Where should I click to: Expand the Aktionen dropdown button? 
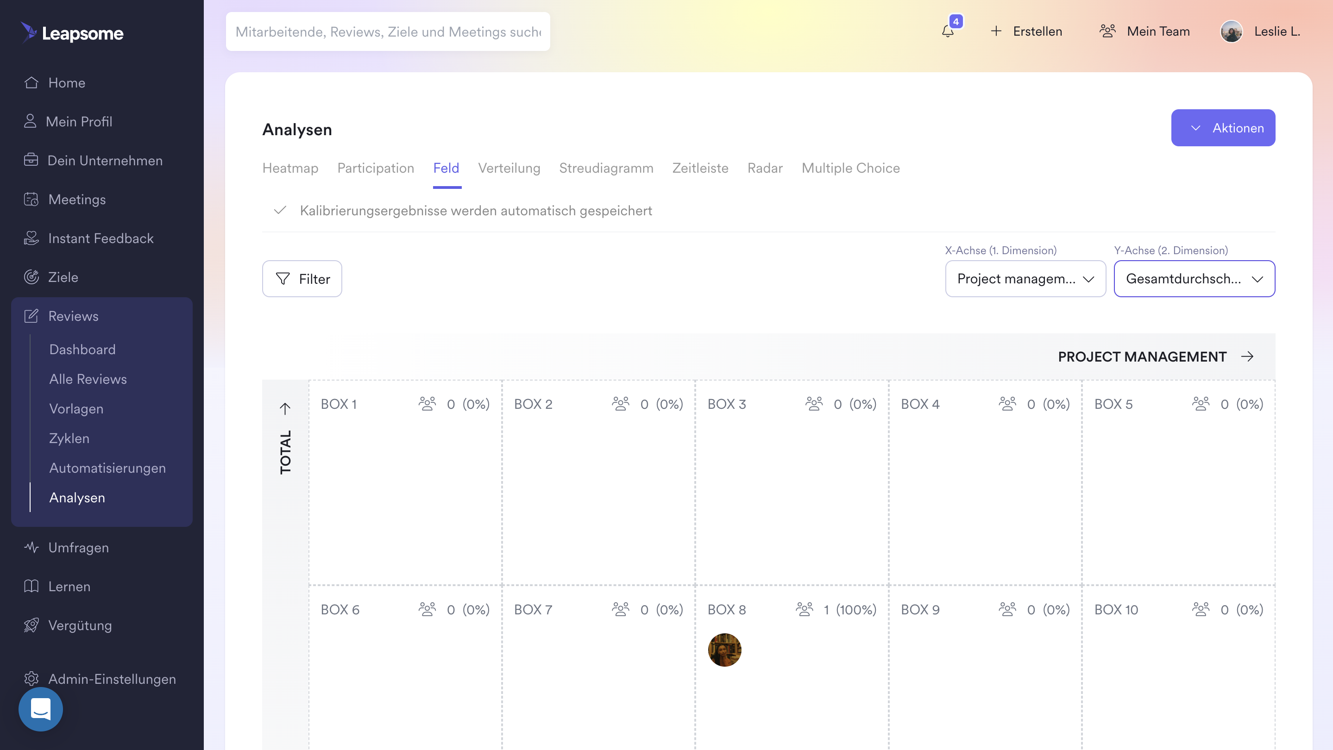point(1223,128)
